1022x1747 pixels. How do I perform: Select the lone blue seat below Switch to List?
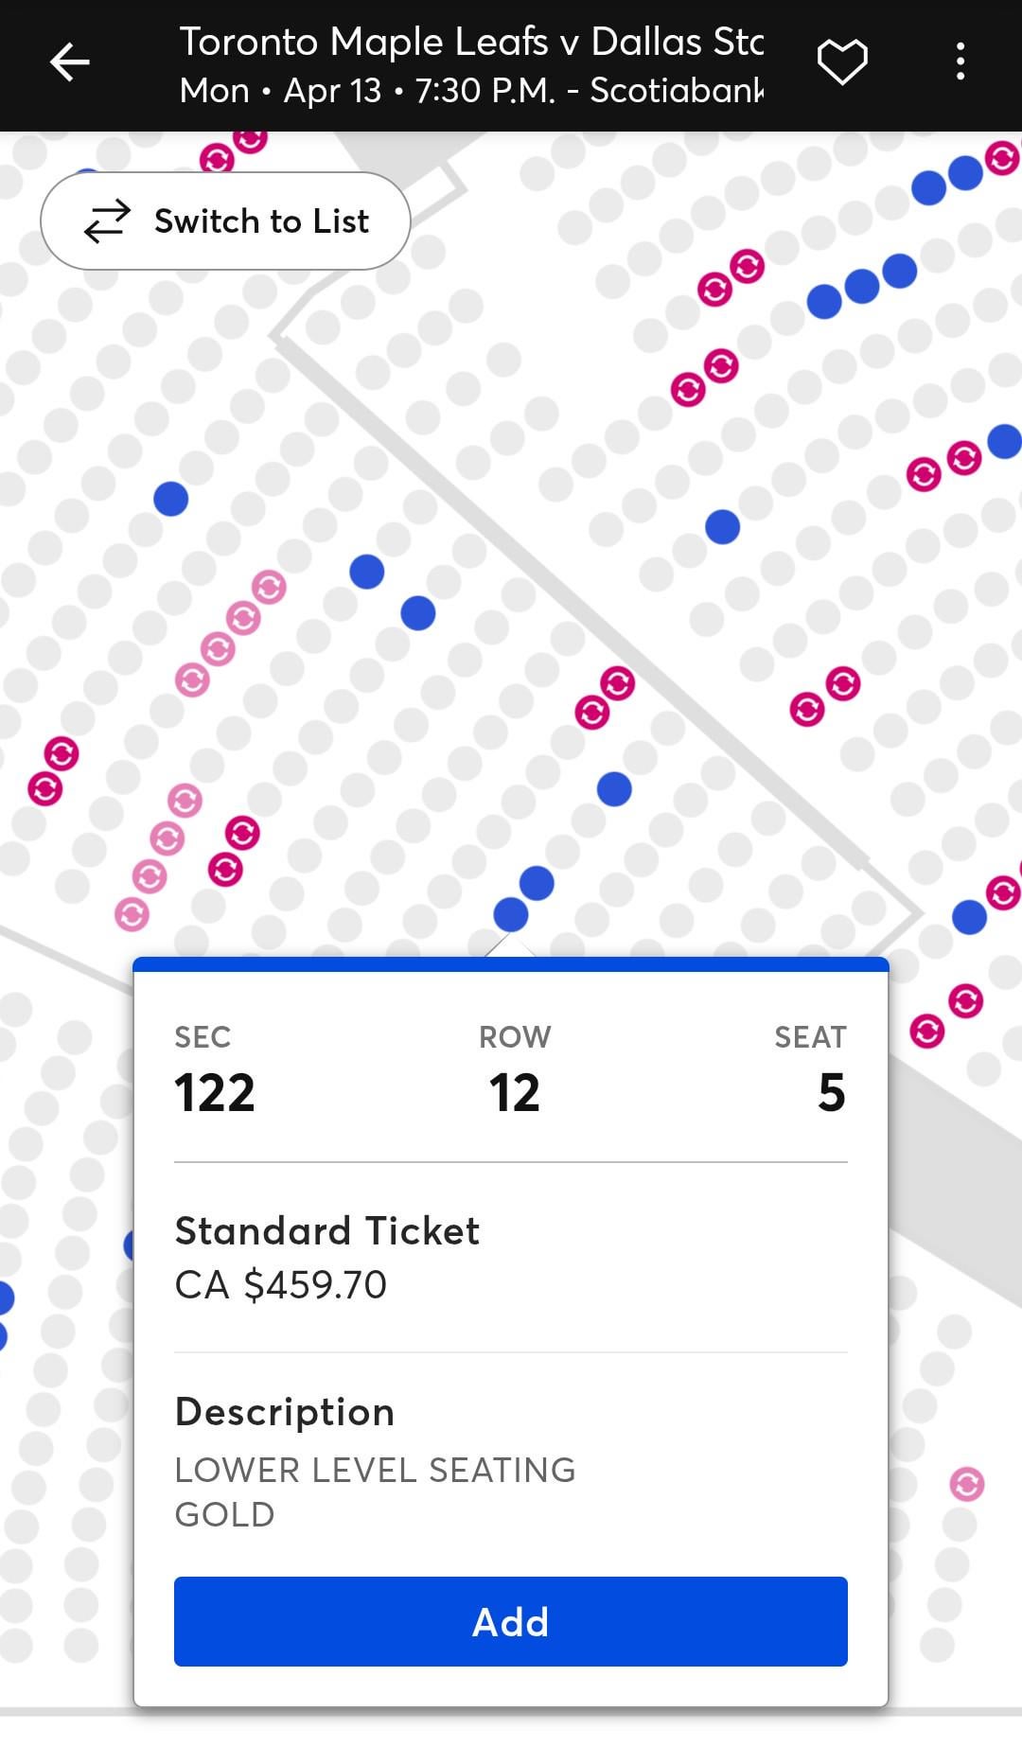click(171, 498)
